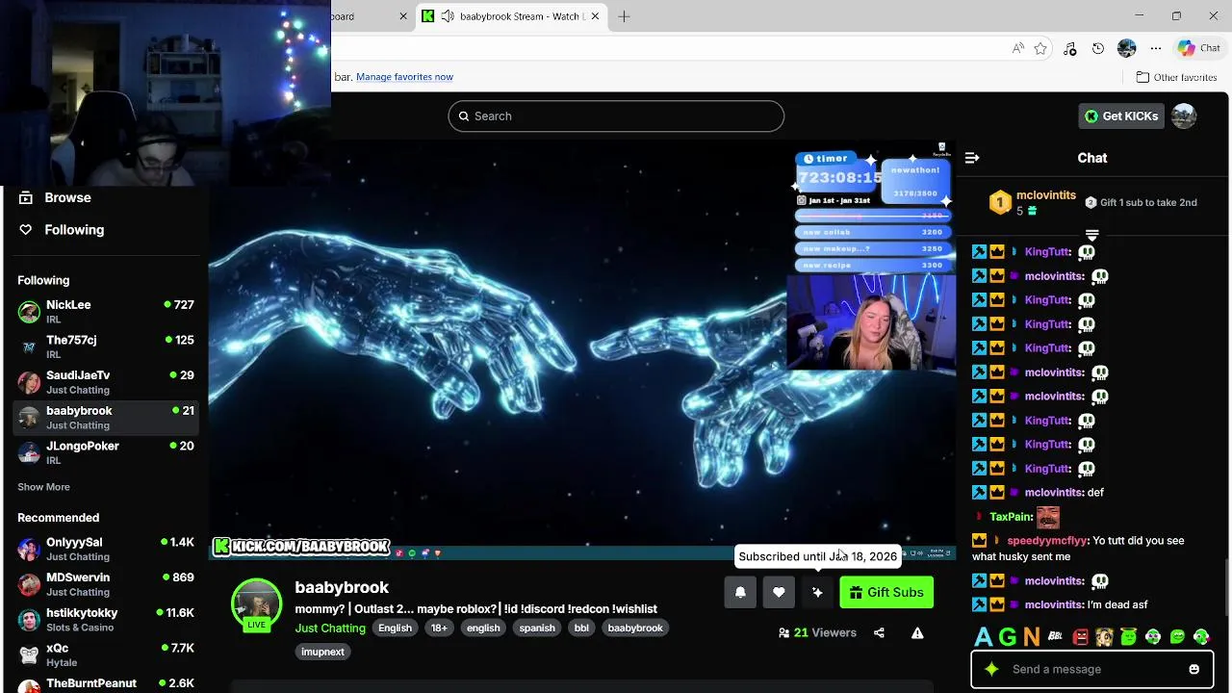The image size is (1232, 693).
Task: Open Edge browser profile avatar
Action: (1127, 48)
